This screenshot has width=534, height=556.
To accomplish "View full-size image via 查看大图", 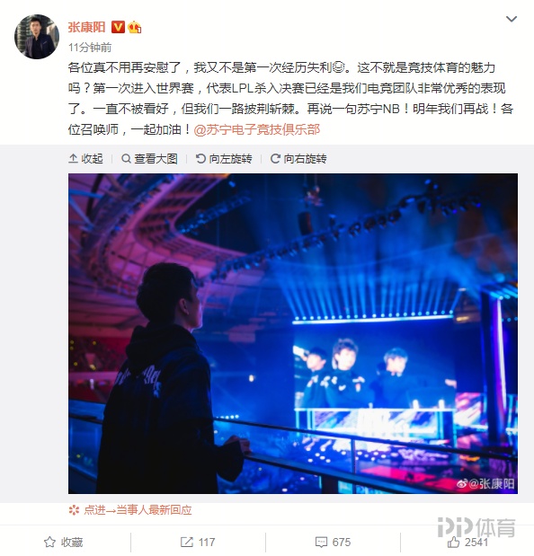I will coord(149,158).
